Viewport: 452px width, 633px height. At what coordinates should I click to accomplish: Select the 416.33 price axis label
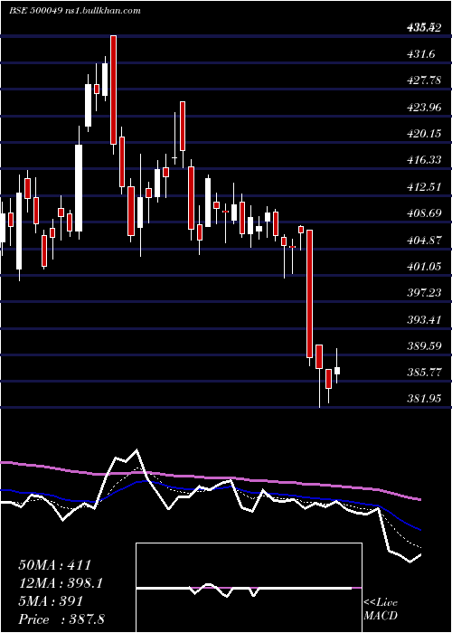click(x=424, y=160)
